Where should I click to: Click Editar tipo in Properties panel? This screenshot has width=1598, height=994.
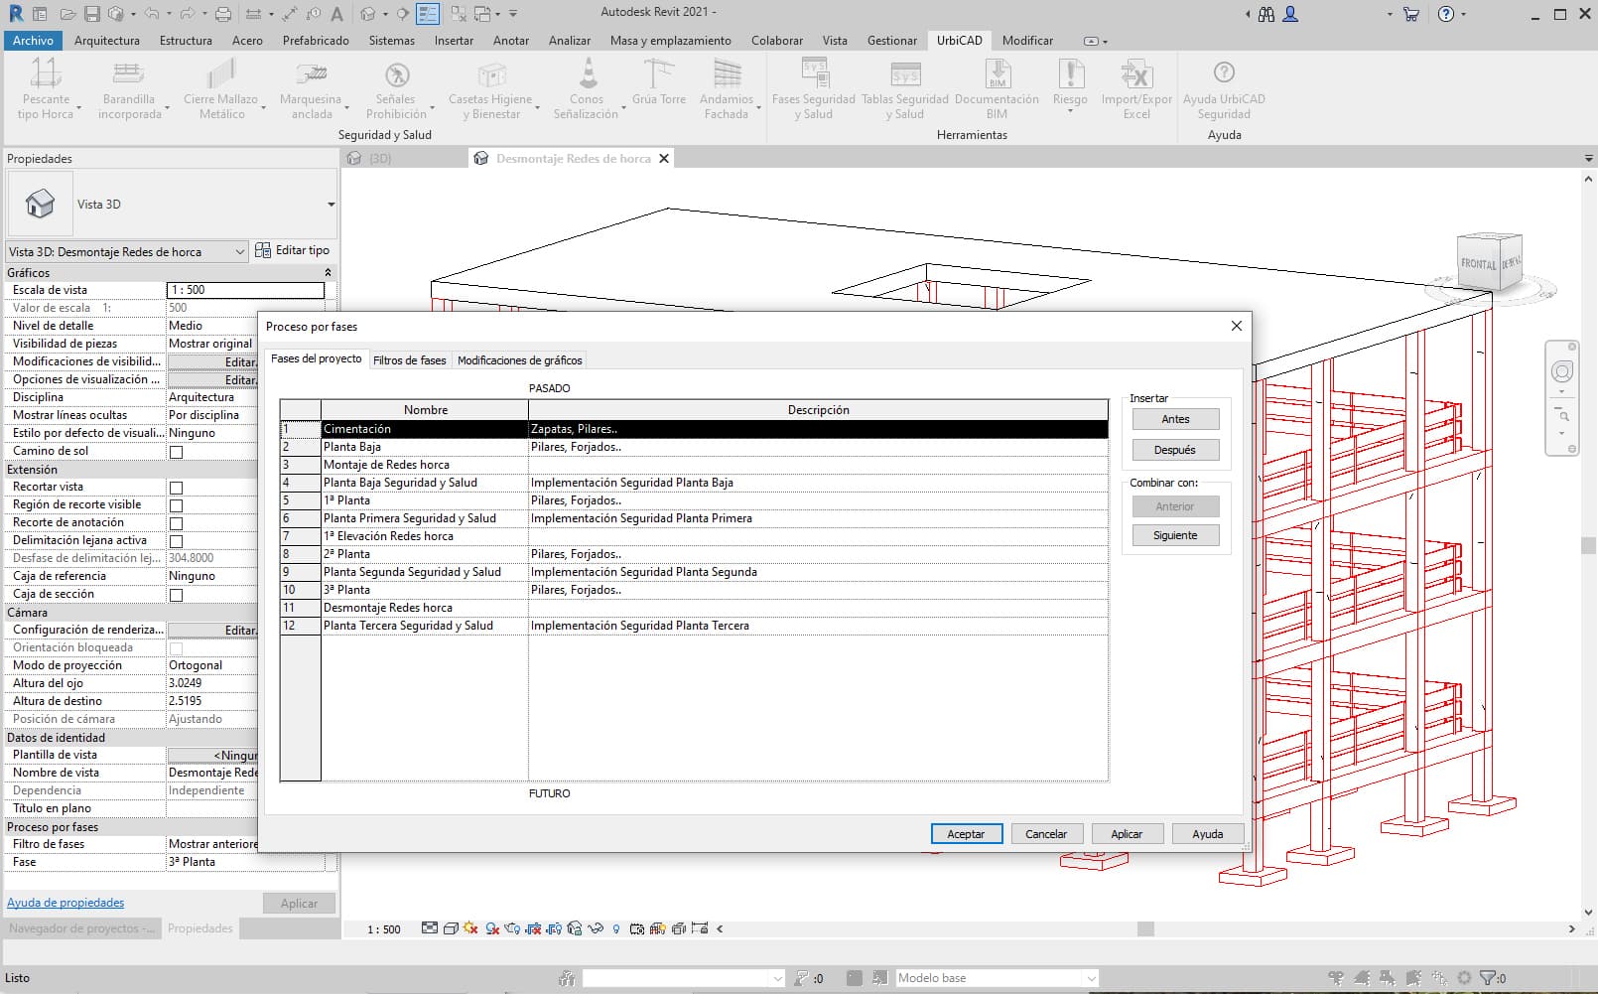pos(292,250)
